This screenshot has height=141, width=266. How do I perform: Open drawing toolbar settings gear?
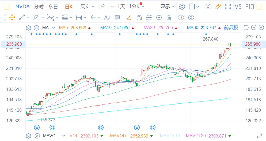click(x=191, y=17)
